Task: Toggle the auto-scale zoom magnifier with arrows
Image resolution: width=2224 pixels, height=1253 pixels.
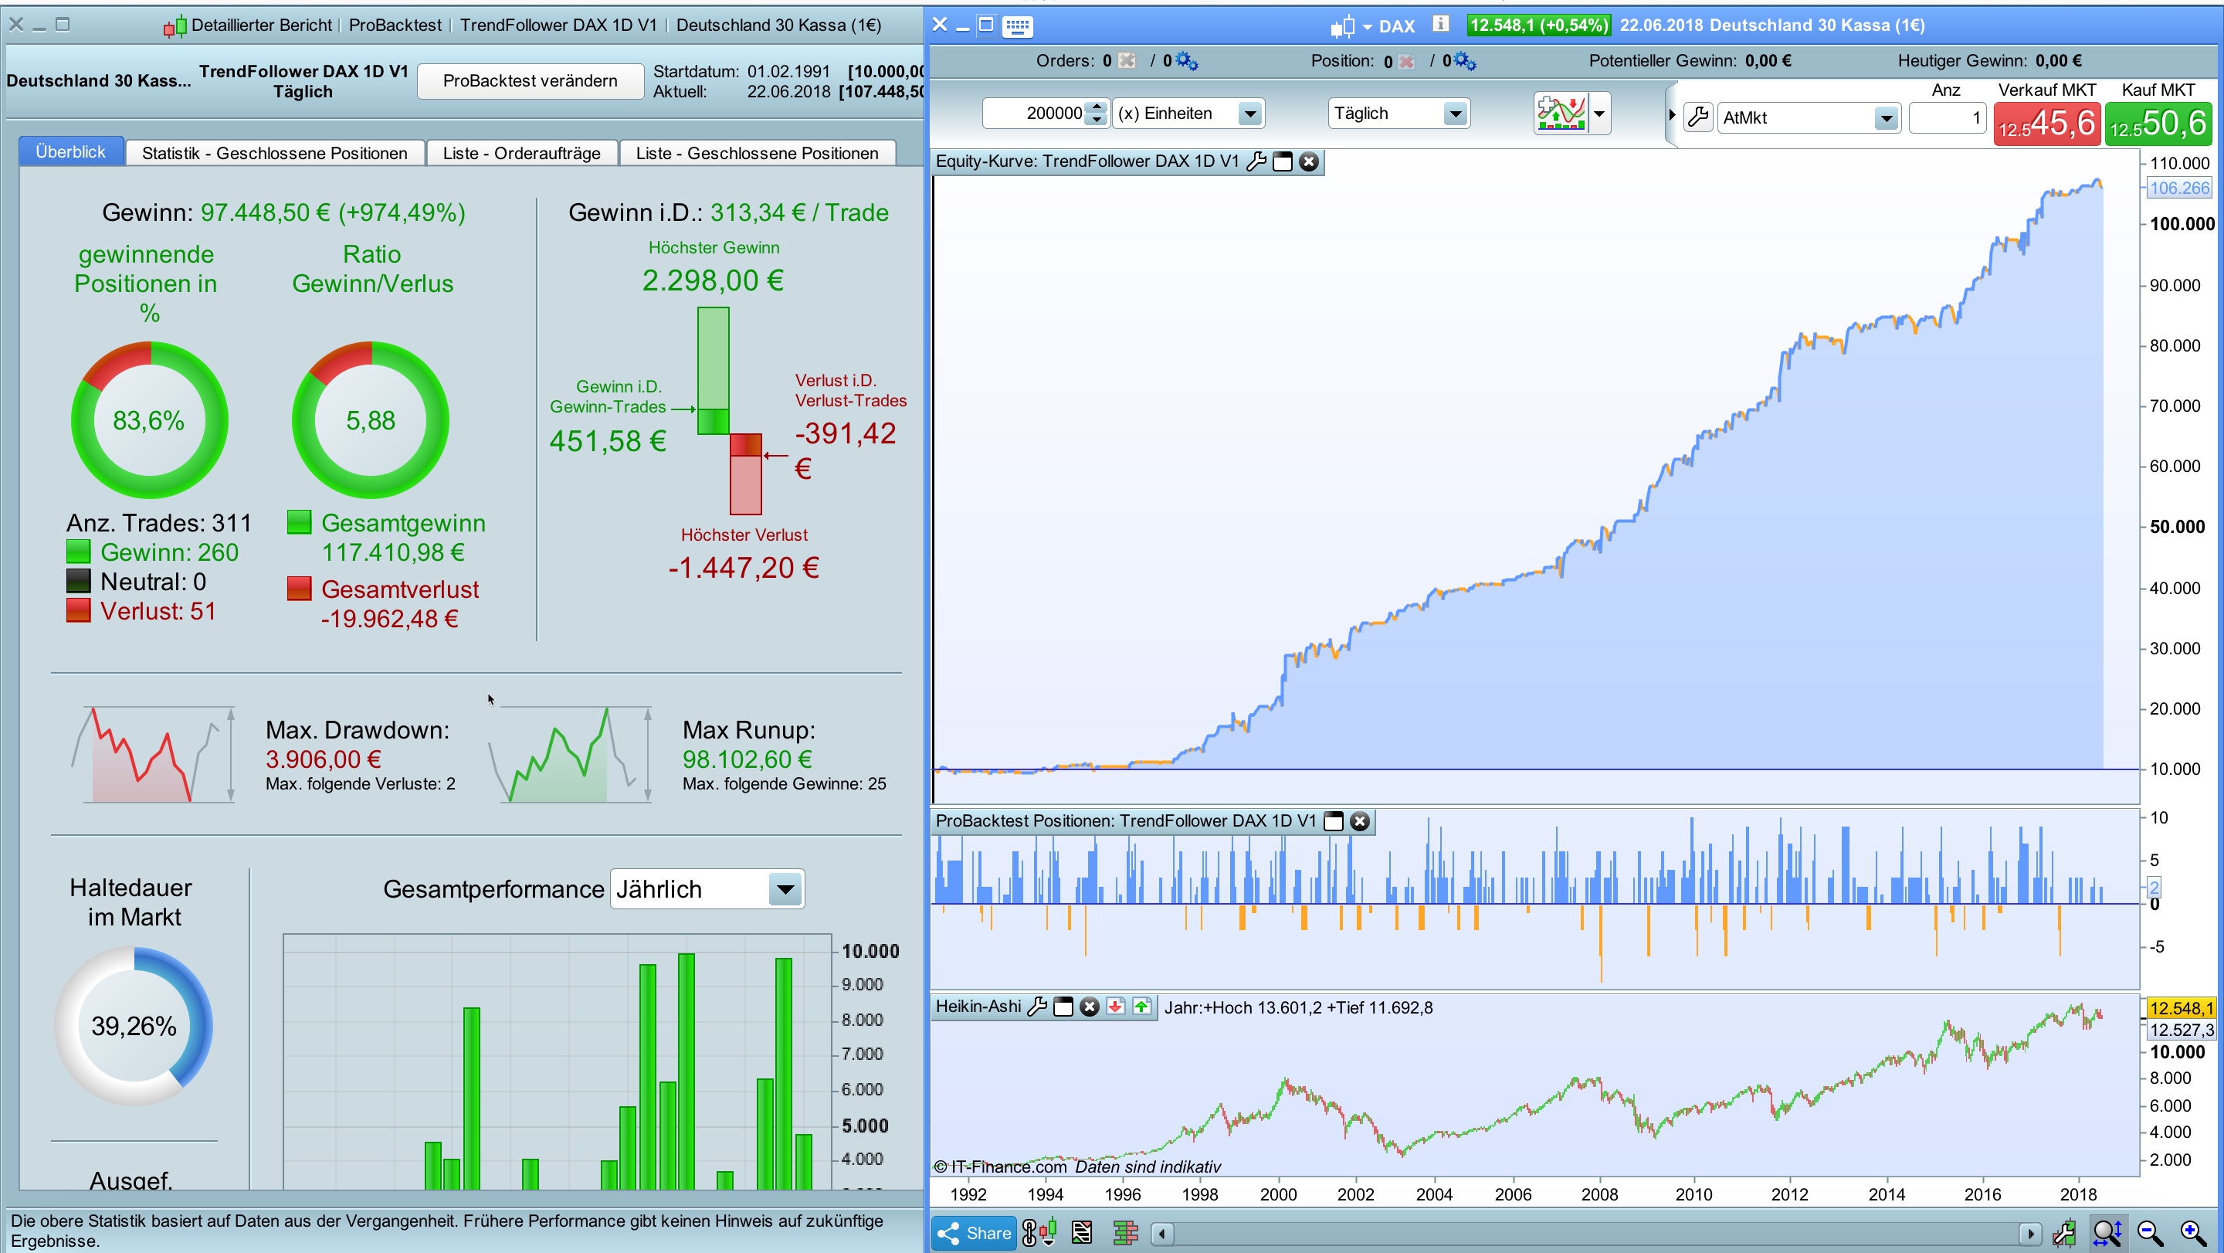Action: pos(2107,1232)
